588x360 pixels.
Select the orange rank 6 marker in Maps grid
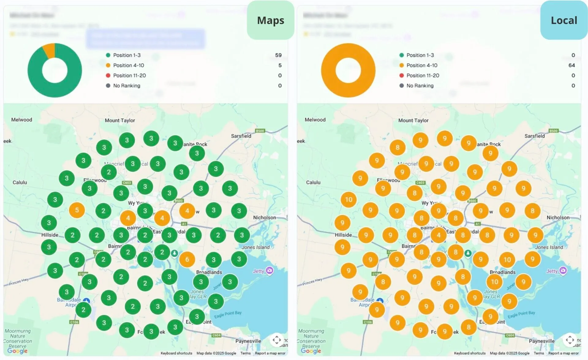[187, 260]
